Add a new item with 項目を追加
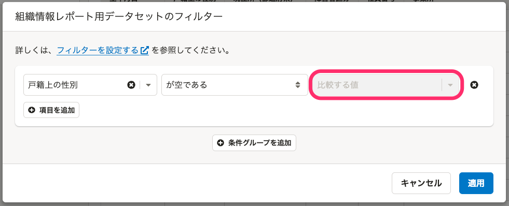The image size is (509, 206). pos(51,110)
